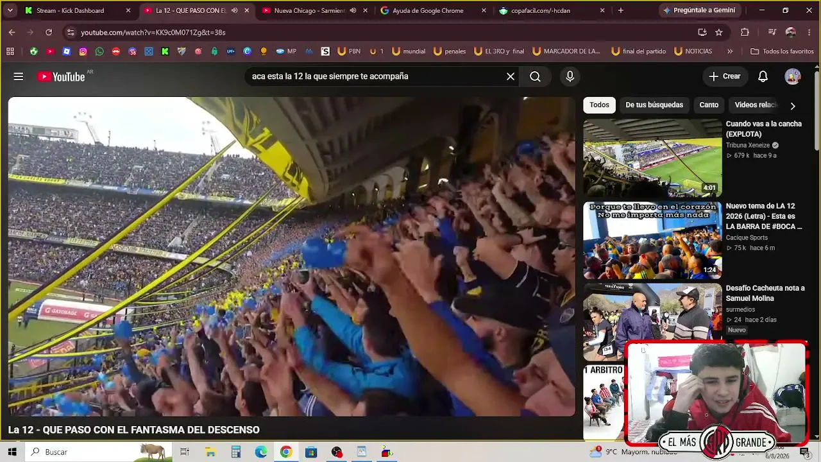View site information for youtube.com
821x462 pixels.
71,32
